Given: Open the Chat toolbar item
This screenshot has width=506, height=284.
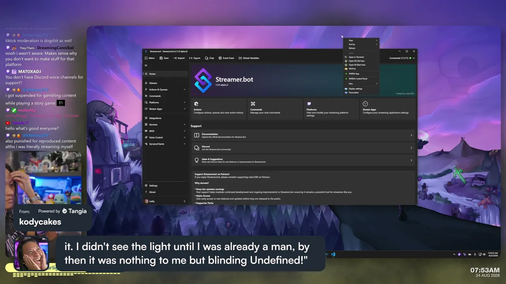Looking at the screenshot, I should (210, 58).
